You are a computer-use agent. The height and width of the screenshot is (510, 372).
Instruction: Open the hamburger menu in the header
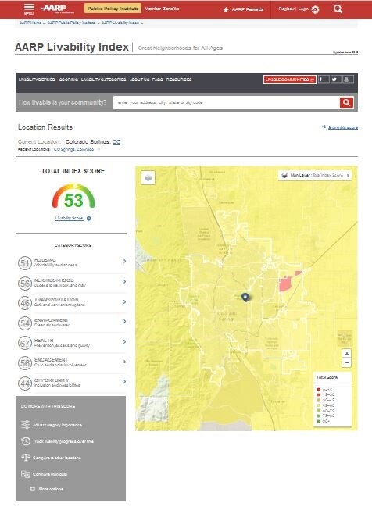pyautogui.click(x=29, y=9)
